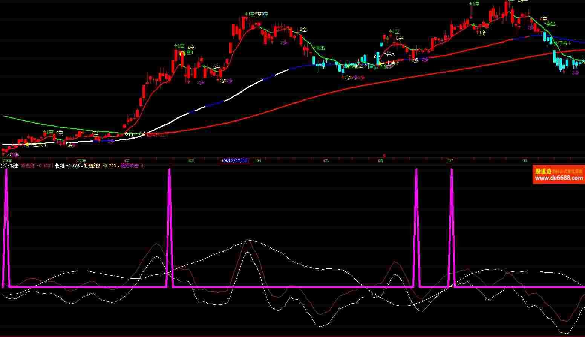Click the 05 month marker on time axis
Image resolution: width=585 pixels, height=337 pixels.
[x=326, y=160]
